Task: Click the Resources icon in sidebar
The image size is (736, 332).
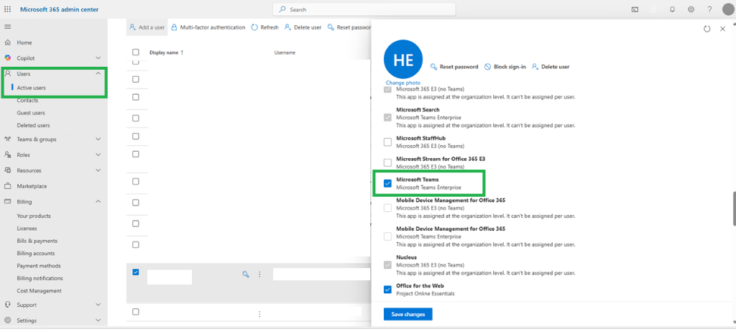Action: click(x=7, y=170)
